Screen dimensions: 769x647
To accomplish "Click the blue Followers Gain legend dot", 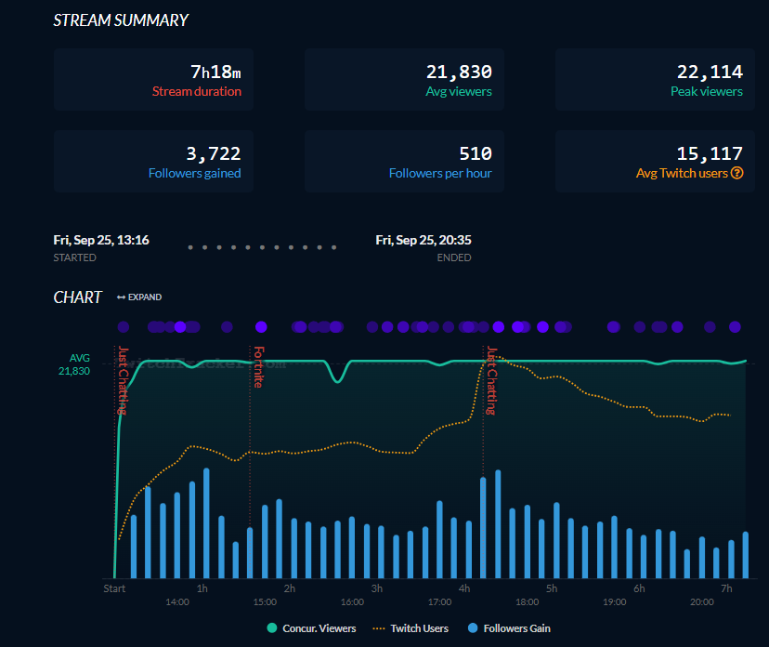I will click(473, 627).
